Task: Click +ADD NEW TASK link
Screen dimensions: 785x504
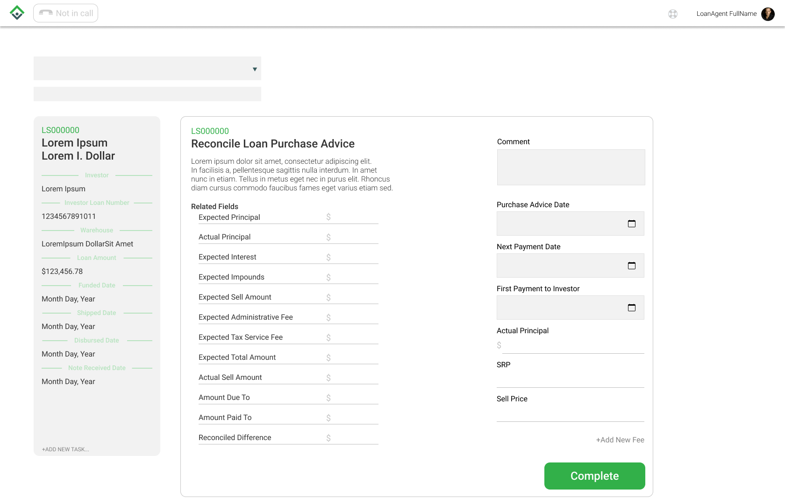Action: point(65,449)
